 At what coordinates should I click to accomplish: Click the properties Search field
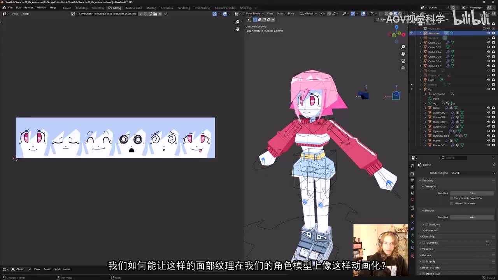point(454,157)
